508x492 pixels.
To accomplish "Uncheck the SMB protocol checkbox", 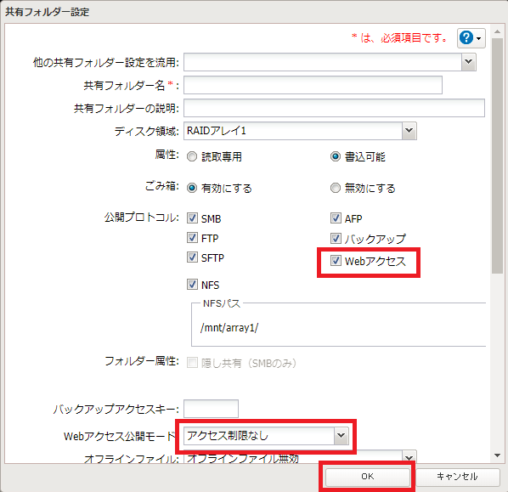I will 192,218.
